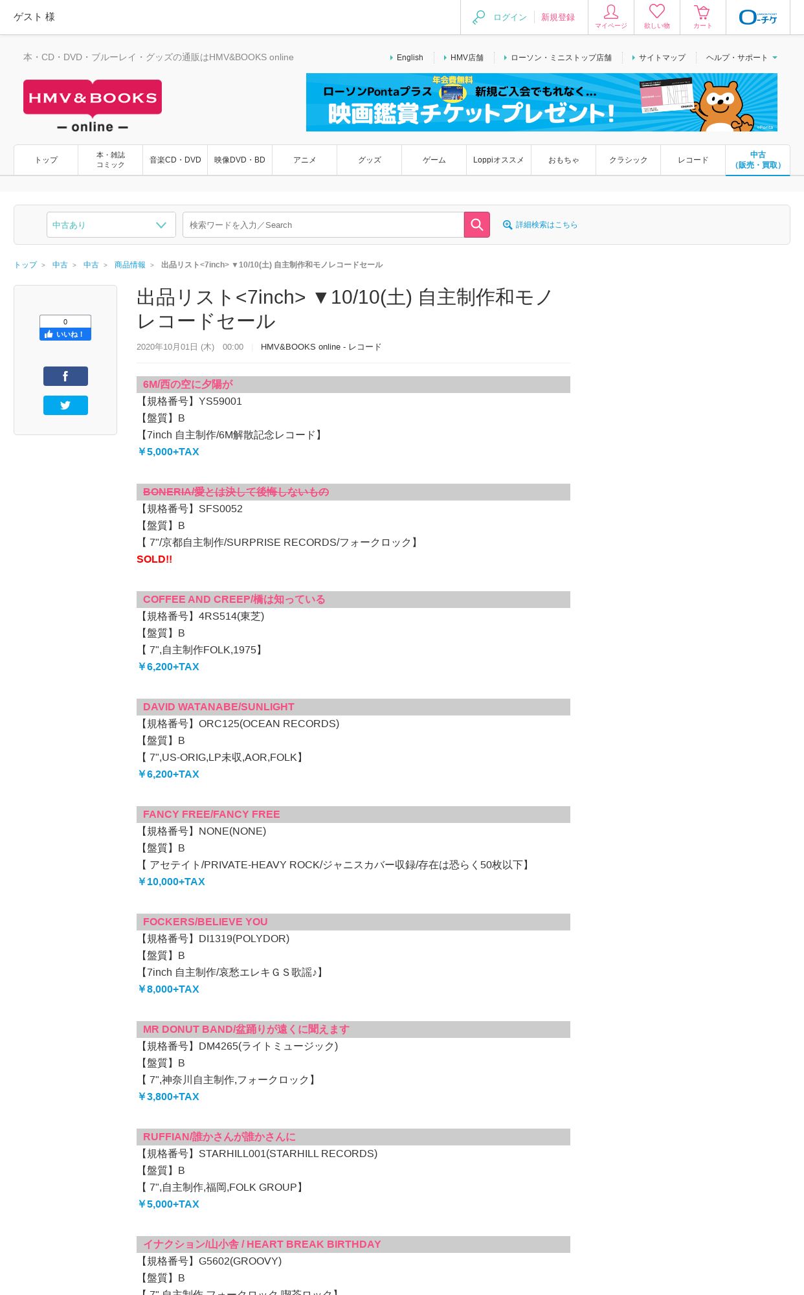Image resolution: width=804 pixels, height=1295 pixels.
Task: Click the magnifier search button
Action: tap(477, 225)
